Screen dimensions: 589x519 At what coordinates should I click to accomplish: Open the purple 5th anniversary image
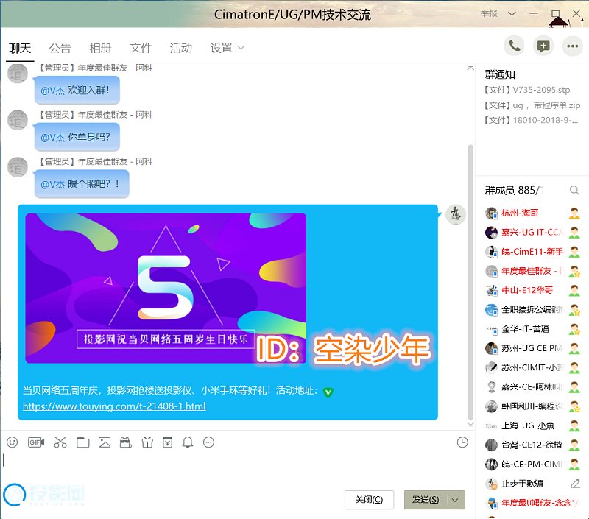click(166, 288)
